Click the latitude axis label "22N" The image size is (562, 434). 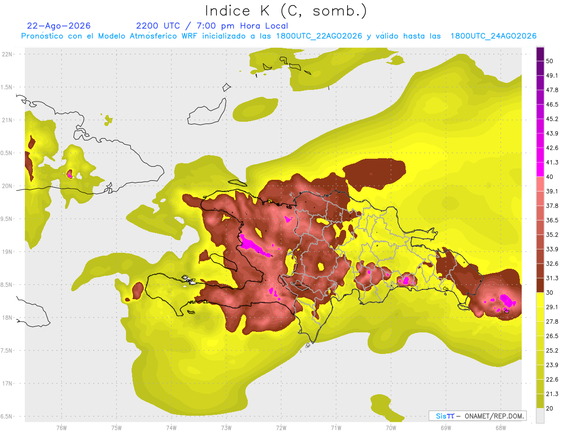(x=7, y=54)
